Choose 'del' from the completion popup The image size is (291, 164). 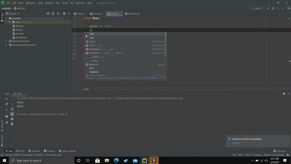[125, 38]
